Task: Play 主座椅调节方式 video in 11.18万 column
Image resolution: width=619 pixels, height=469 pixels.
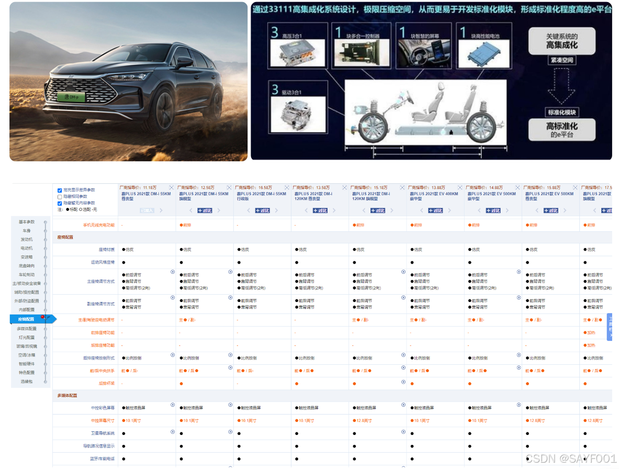Action: tap(173, 272)
